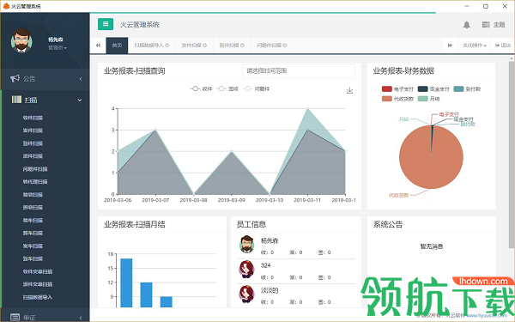Toggle 代收货款 in the pie legend

(397, 99)
